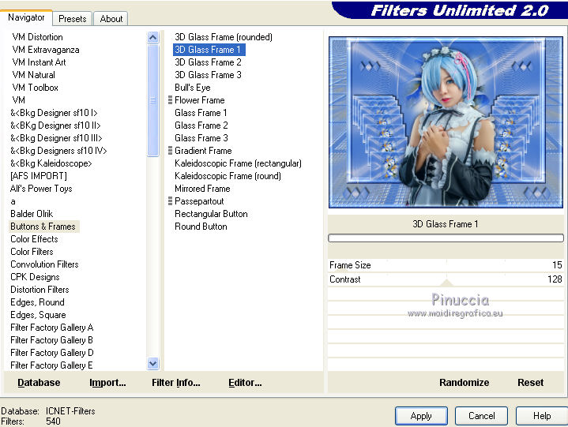Select Convolution Filters category
Screen dimensions: 568x427
coord(44,264)
